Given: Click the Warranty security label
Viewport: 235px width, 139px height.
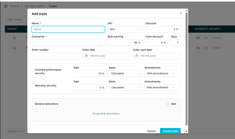Looking at the screenshot, I should click(x=46, y=85).
